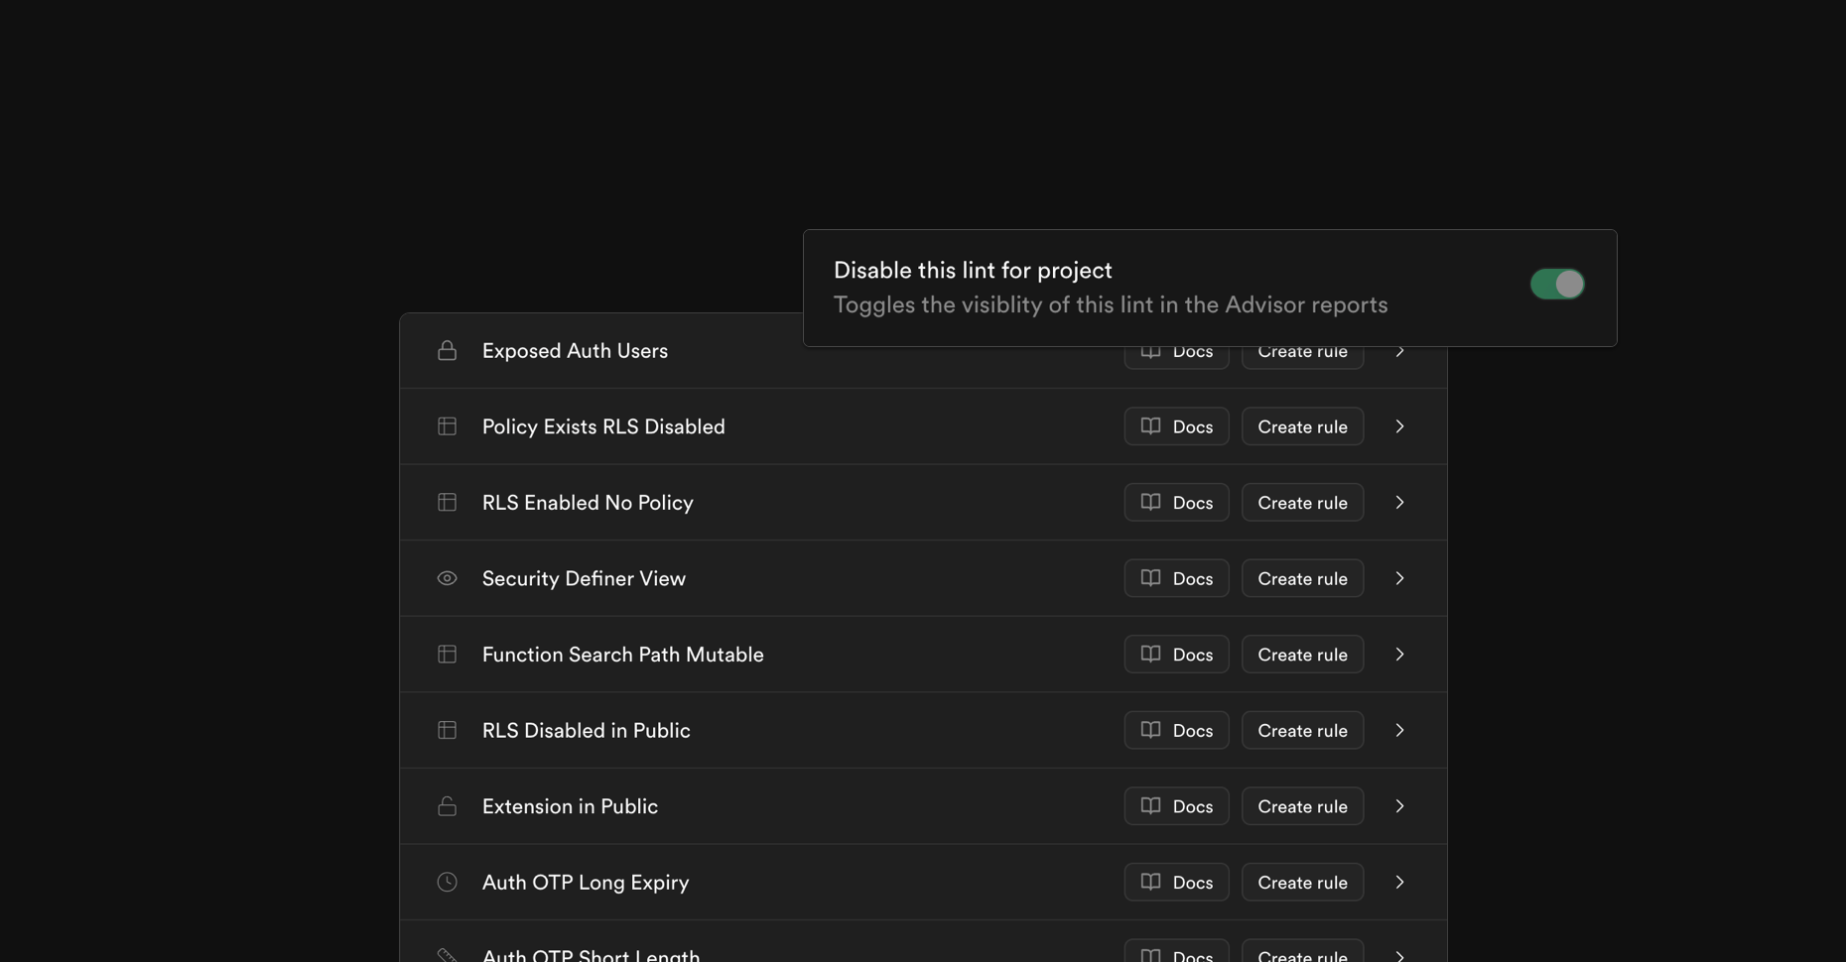
Task: Click lock icon beside Exposed Auth Users
Action: 447,350
